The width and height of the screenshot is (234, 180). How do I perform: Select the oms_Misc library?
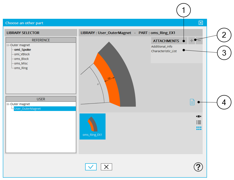pyautogui.click(x=21, y=64)
